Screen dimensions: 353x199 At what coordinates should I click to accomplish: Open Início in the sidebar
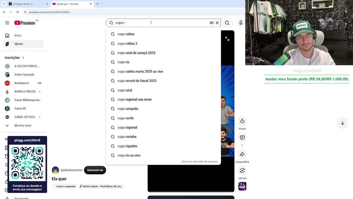point(23,35)
